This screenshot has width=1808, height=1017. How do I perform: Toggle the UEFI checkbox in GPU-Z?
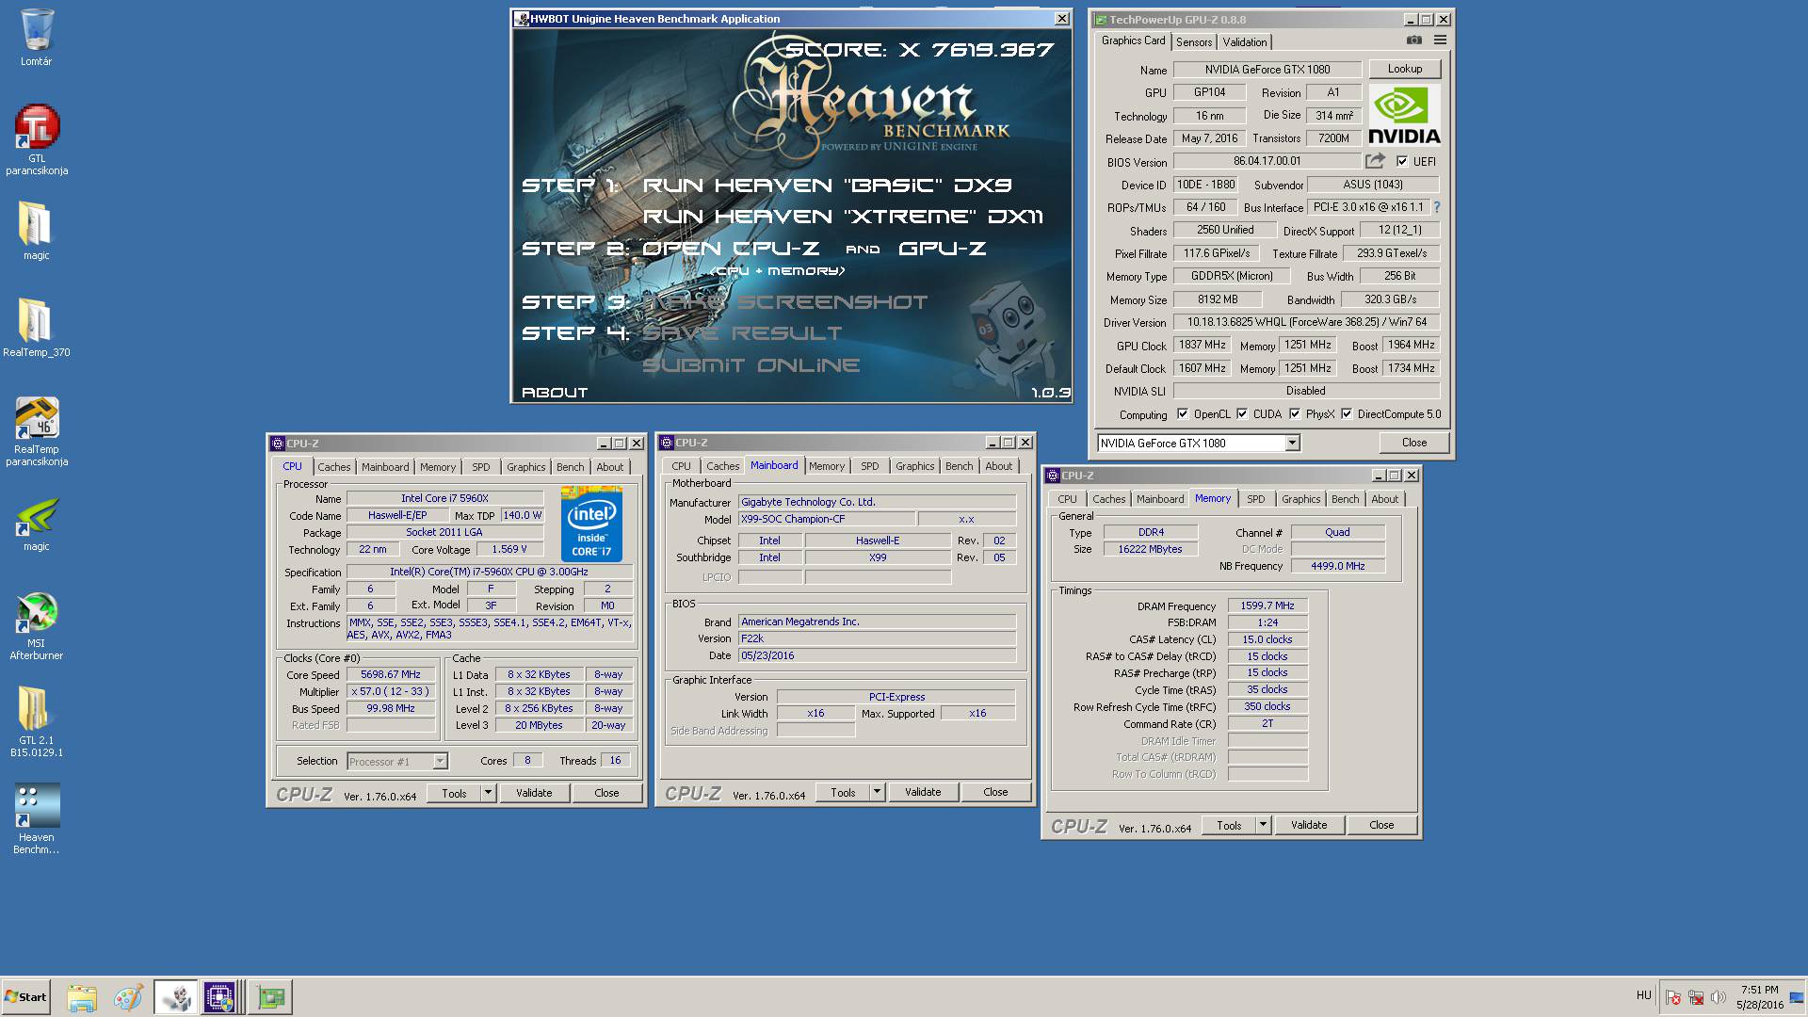[x=1401, y=161]
